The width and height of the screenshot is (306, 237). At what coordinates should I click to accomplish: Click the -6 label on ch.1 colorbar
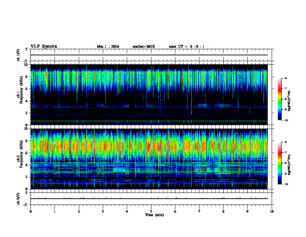pos(285,78)
